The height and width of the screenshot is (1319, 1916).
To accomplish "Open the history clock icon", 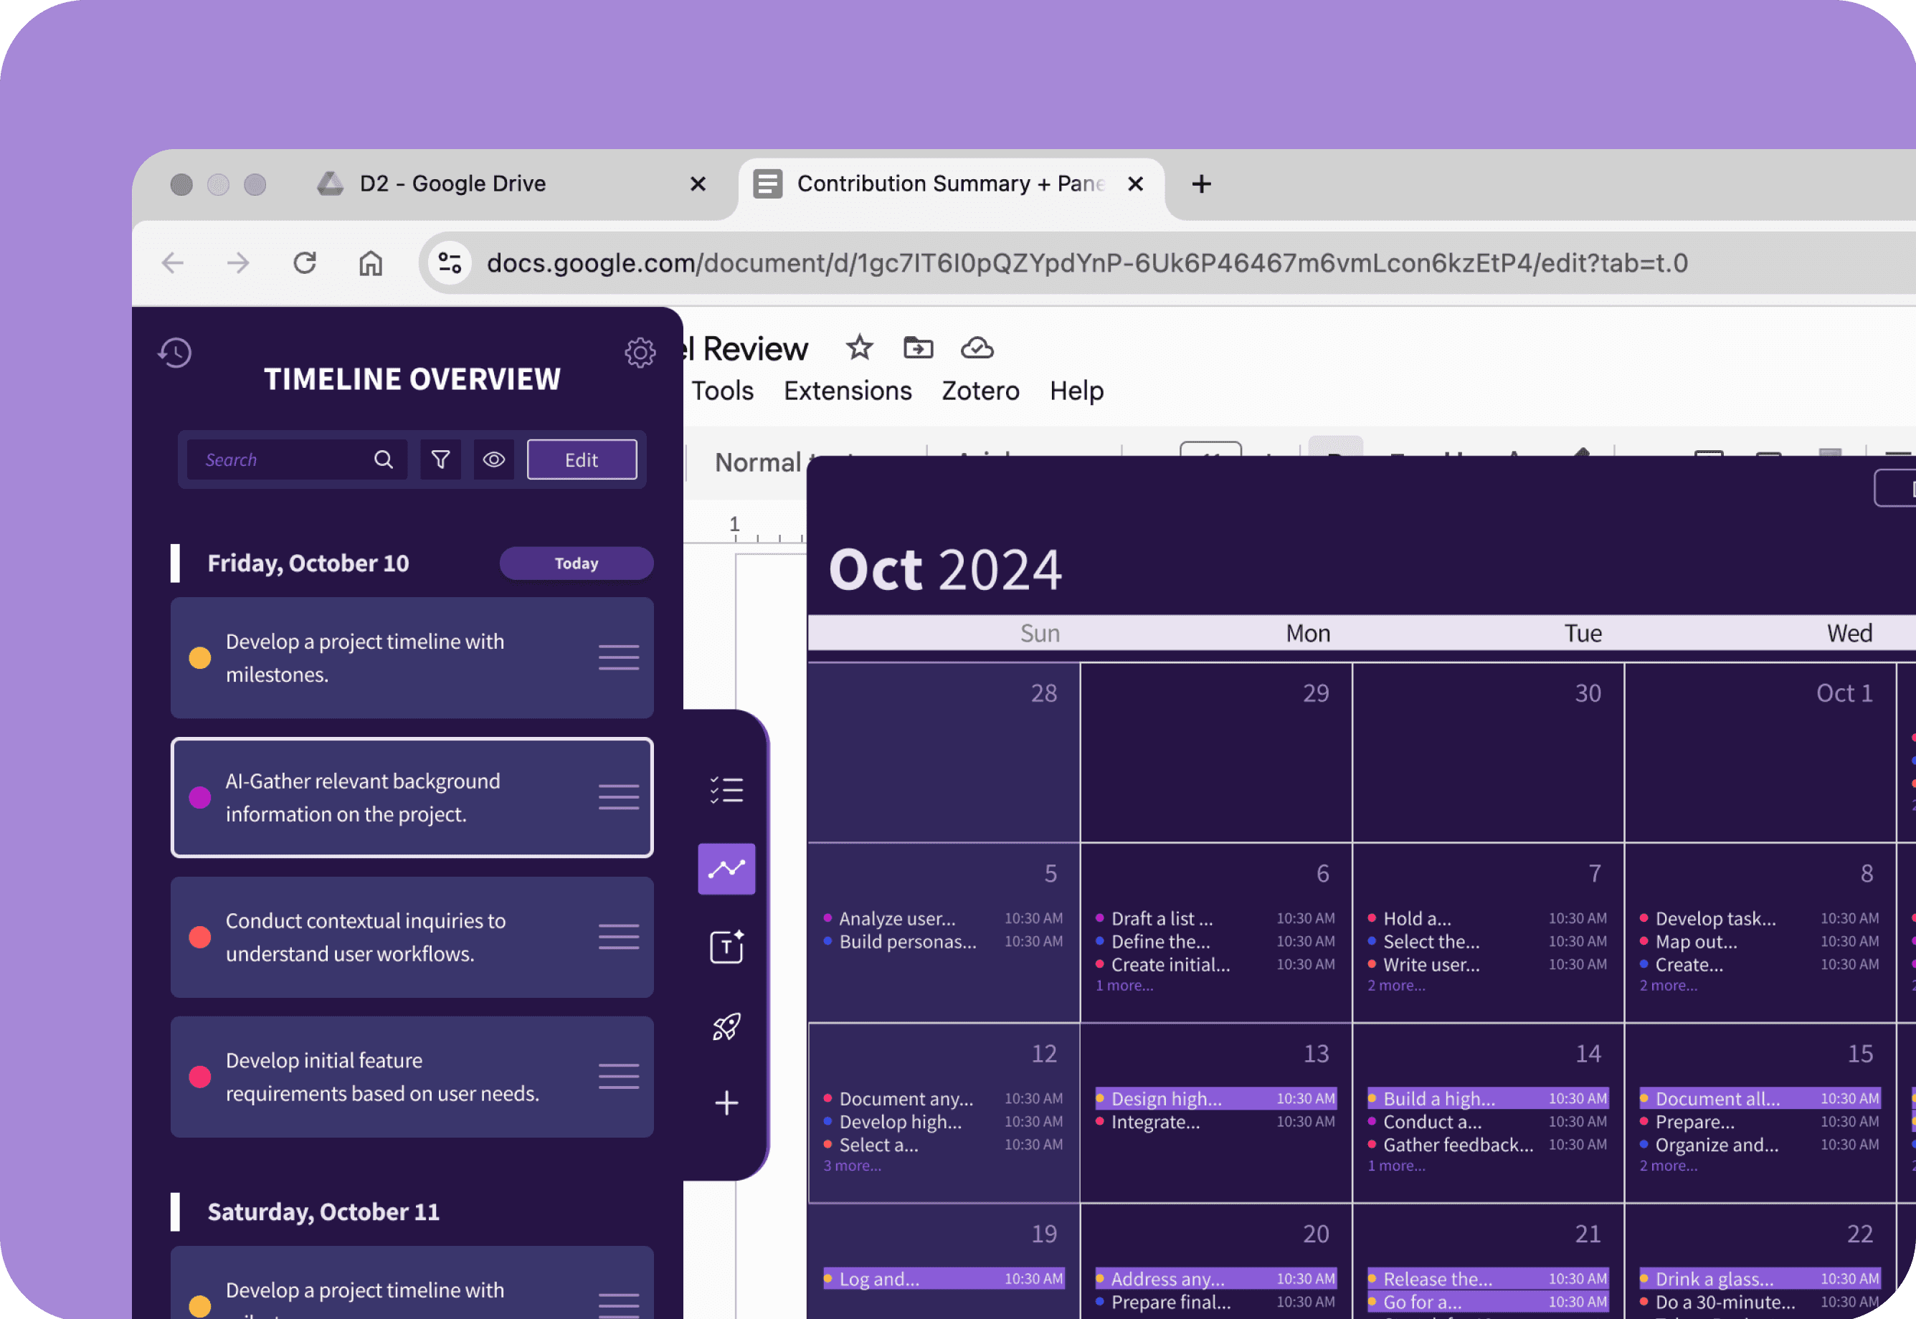I will (174, 353).
